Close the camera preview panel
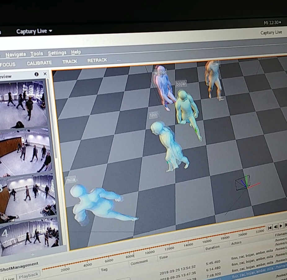This screenshot has width=287, height=280. [x=45, y=74]
